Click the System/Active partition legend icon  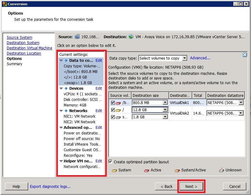point(178,170)
